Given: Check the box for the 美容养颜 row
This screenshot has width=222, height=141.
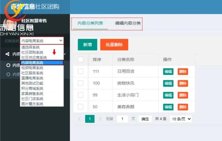Looking at the screenshot, I should click(81, 107).
